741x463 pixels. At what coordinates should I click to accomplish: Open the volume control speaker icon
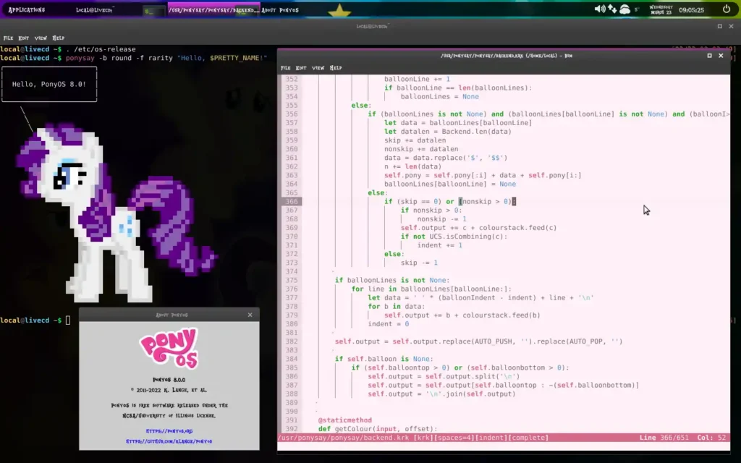pos(600,9)
